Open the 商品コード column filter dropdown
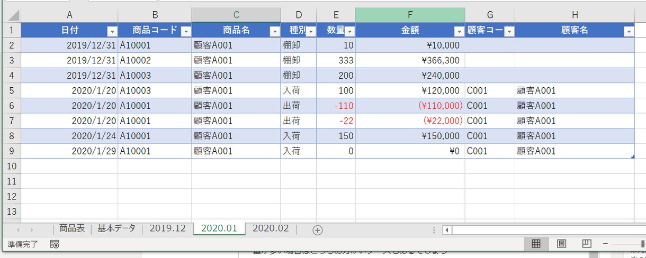The image size is (646, 258). (185, 32)
